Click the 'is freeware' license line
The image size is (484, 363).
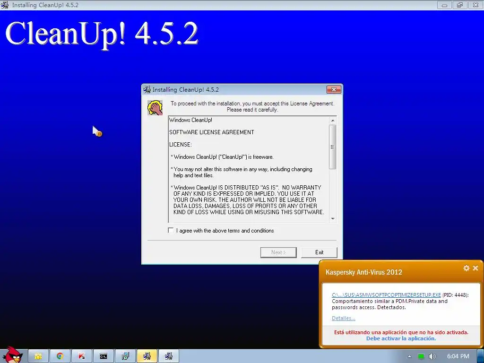[222, 157]
